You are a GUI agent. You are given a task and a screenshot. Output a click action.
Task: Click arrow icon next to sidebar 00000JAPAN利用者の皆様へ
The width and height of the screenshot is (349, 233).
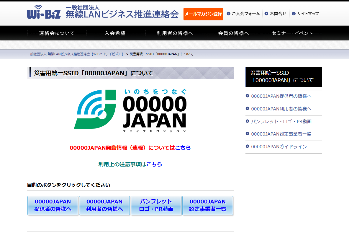(x=247, y=108)
